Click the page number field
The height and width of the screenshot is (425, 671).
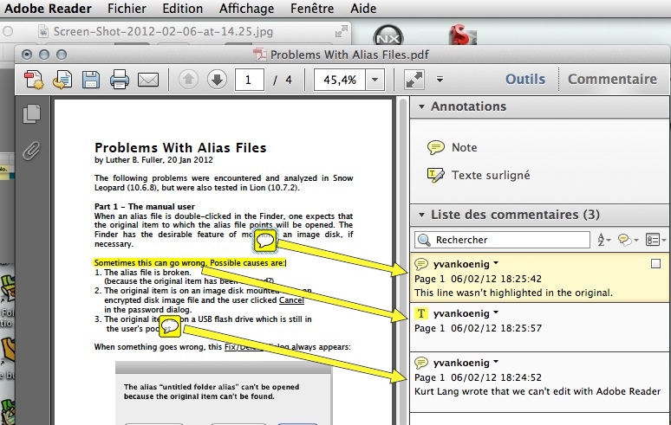[x=250, y=80]
